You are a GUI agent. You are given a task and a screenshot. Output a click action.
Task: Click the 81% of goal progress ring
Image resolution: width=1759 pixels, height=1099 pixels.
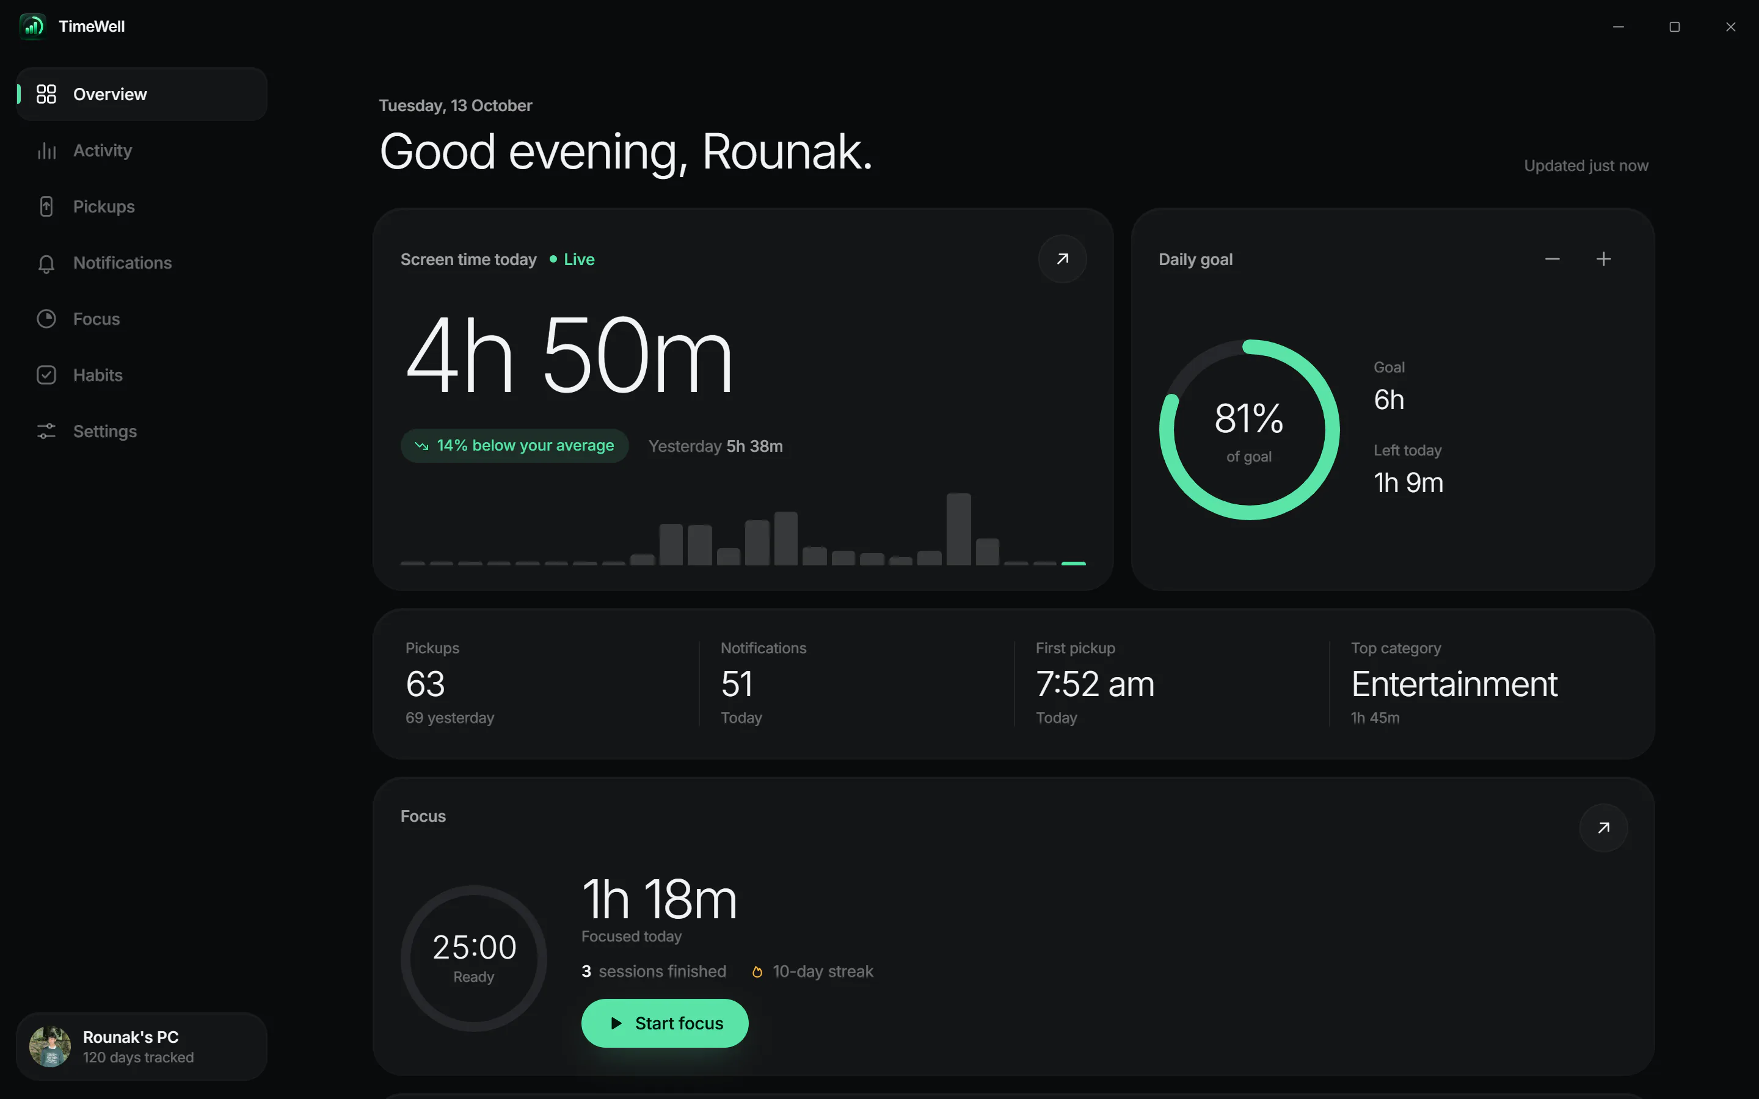[x=1249, y=430]
